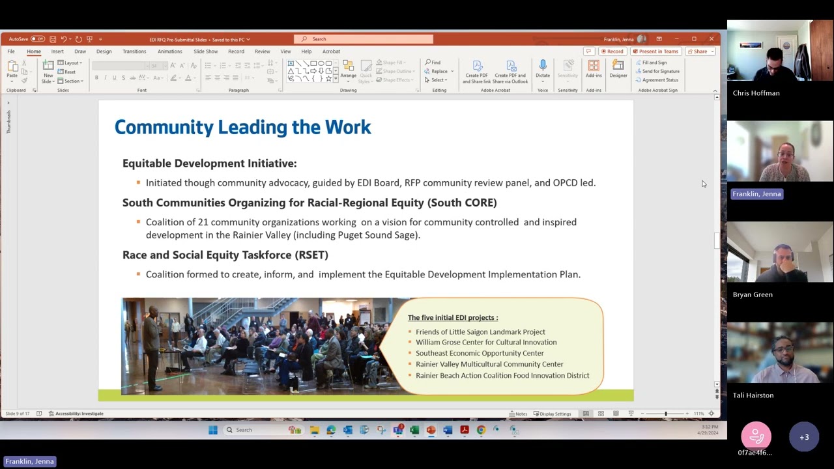Expand the shapes gallery More arrow

[x=336, y=79]
